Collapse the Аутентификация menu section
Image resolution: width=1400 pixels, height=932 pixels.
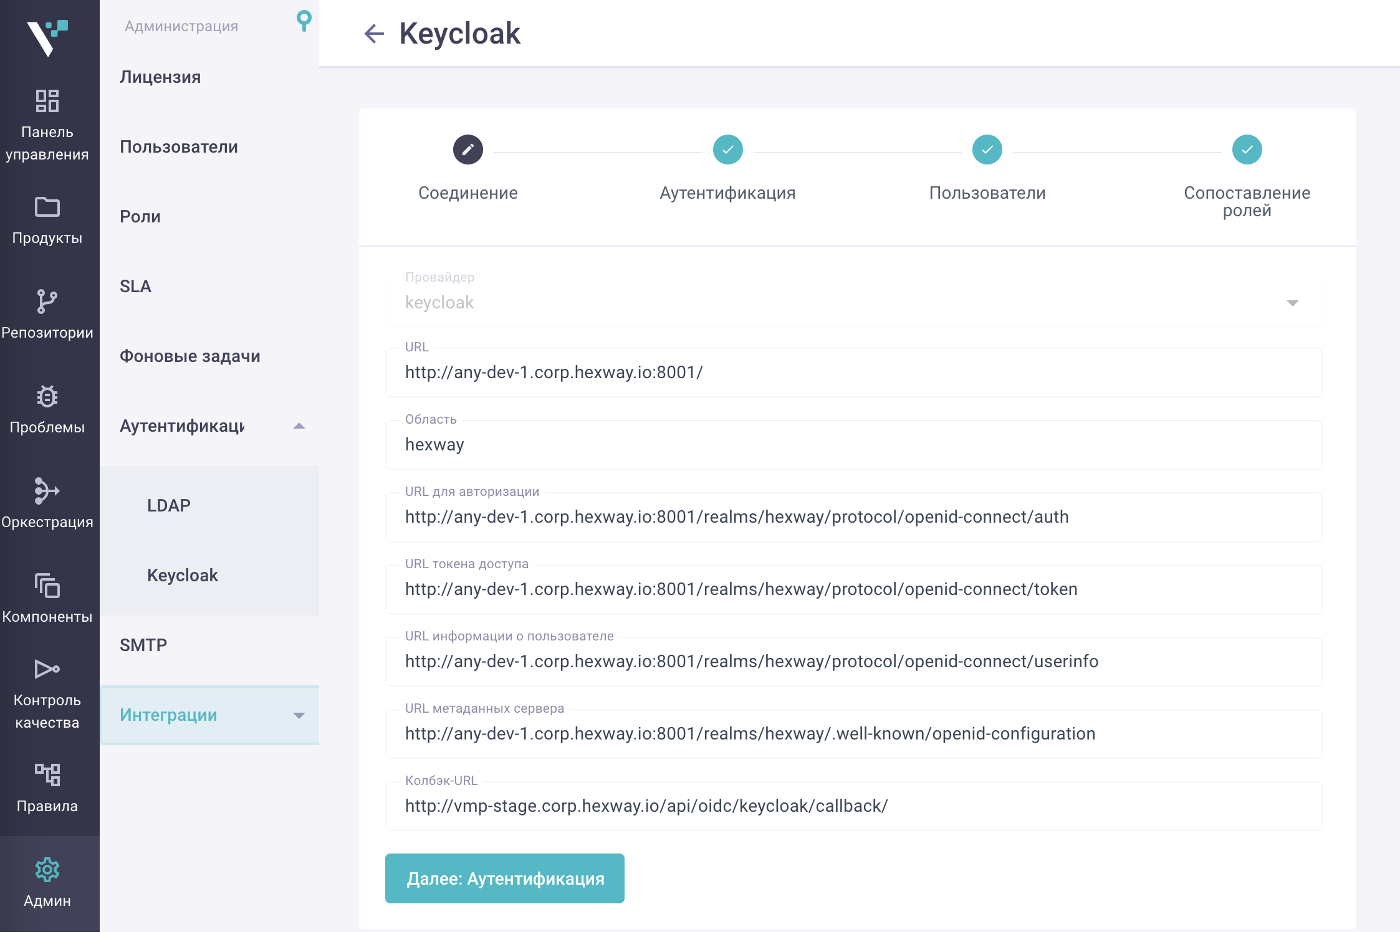[x=299, y=426]
